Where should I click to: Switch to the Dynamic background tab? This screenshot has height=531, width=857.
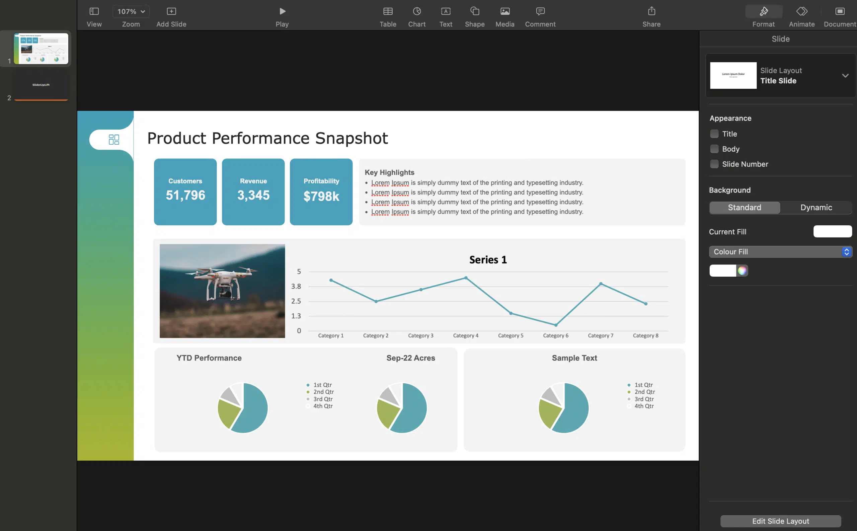coord(816,208)
